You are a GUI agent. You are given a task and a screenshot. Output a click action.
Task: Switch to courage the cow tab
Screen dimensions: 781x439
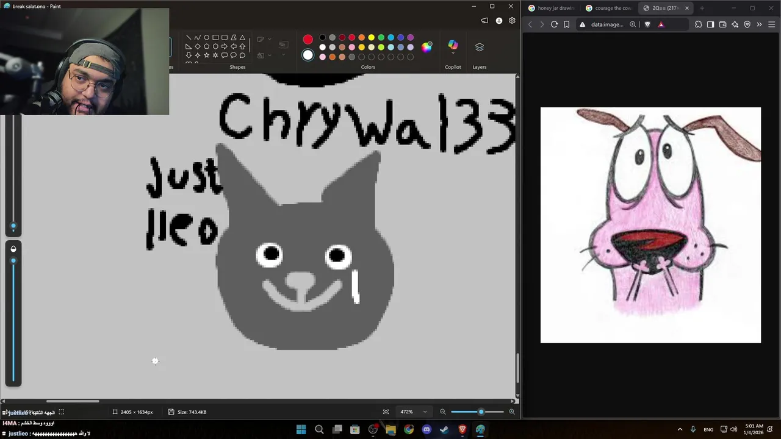[x=609, y=8]
